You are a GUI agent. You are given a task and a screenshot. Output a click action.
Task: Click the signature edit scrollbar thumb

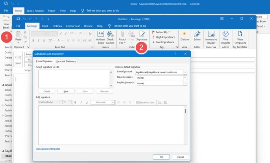185,111
